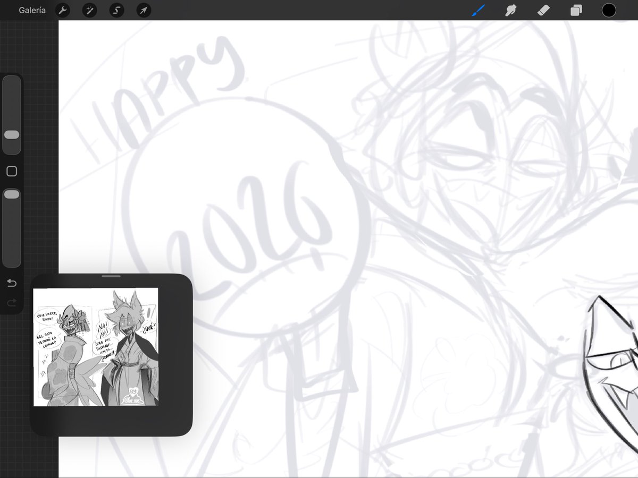Screen dimensions: 638x478
Task: Tap the redo arrow
Action: [x=12, y=303]
